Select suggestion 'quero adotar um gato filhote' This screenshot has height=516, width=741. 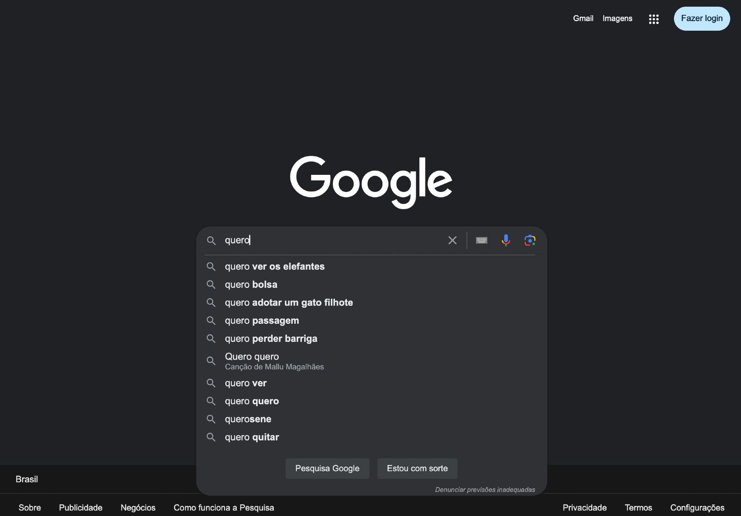(371, 303)
